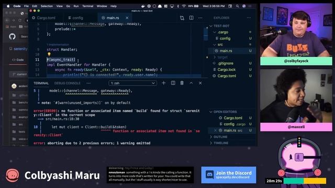Click the Wi-Fi menu bar icon
This screenshot has width=335, height=188.
[184, 6]
